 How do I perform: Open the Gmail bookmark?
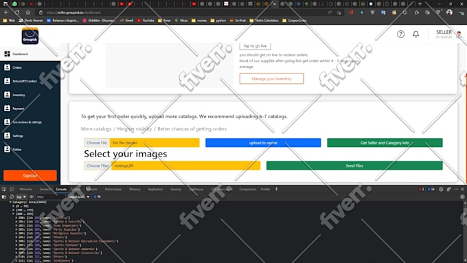[126, 21]
